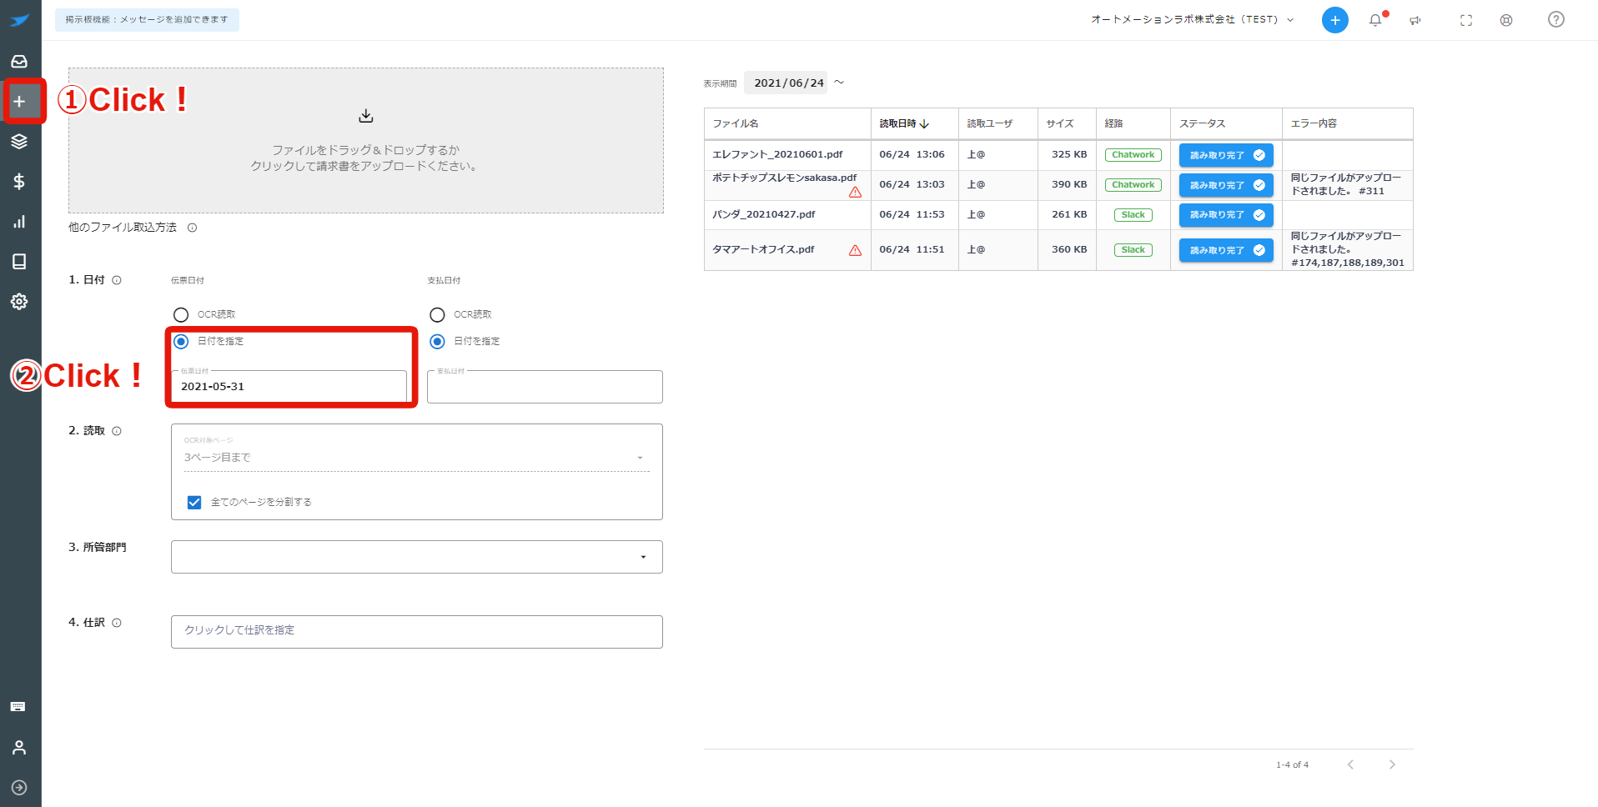Viewport: 1598px width, 807px height.
Task: Click the 他のファイル取込方法 link
Action: click(x=123, y=228)
